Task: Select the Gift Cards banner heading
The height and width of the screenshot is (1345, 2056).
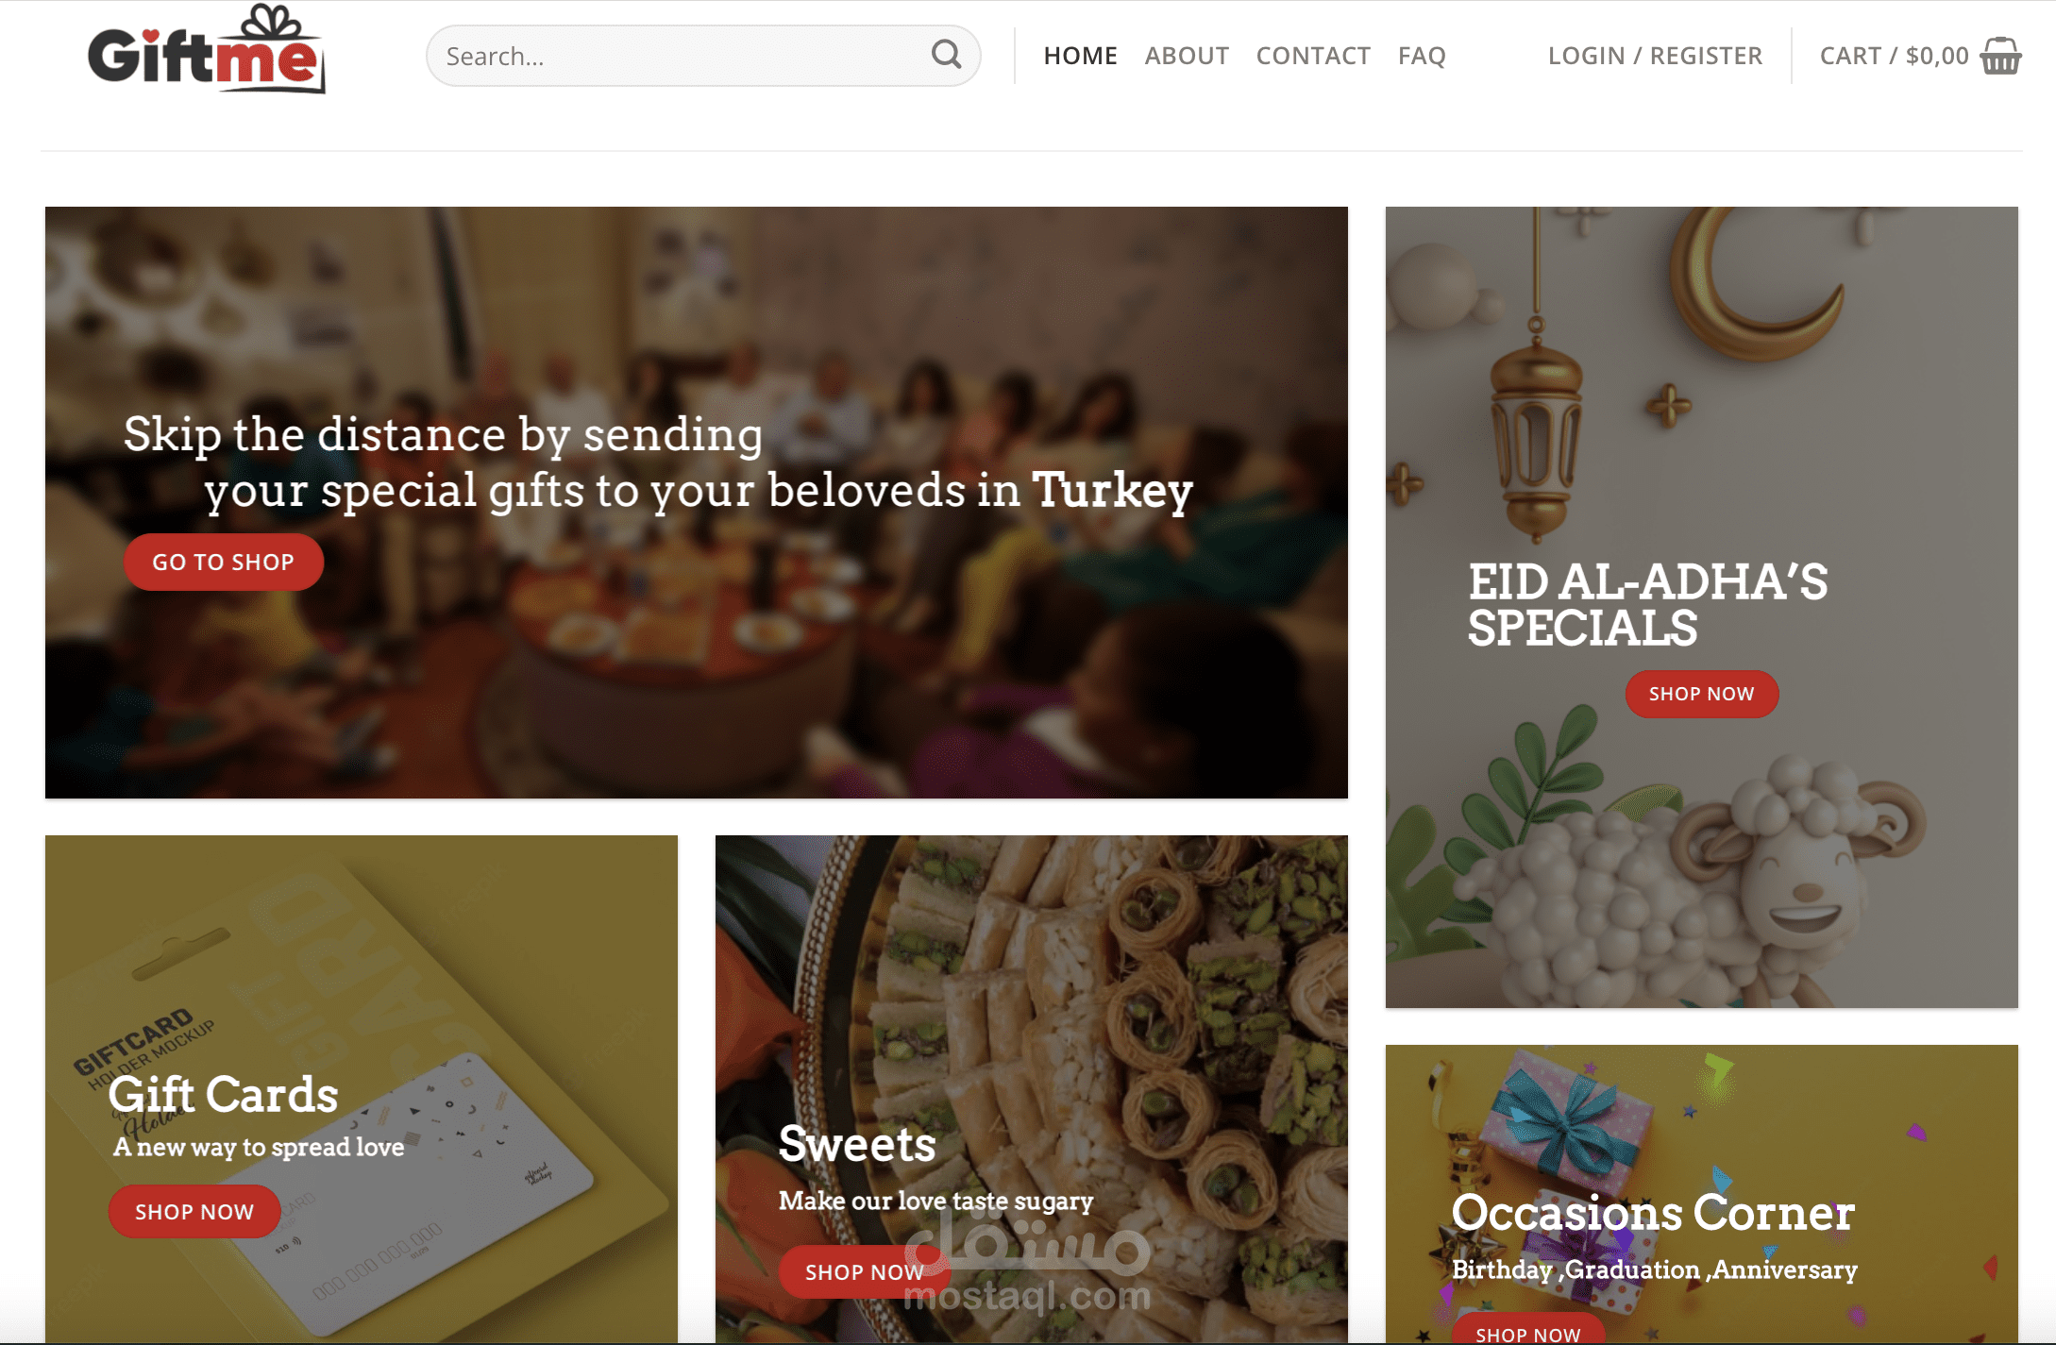Action: 223,1095
